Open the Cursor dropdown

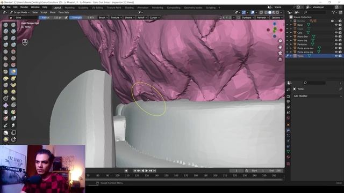pos(154,18)
